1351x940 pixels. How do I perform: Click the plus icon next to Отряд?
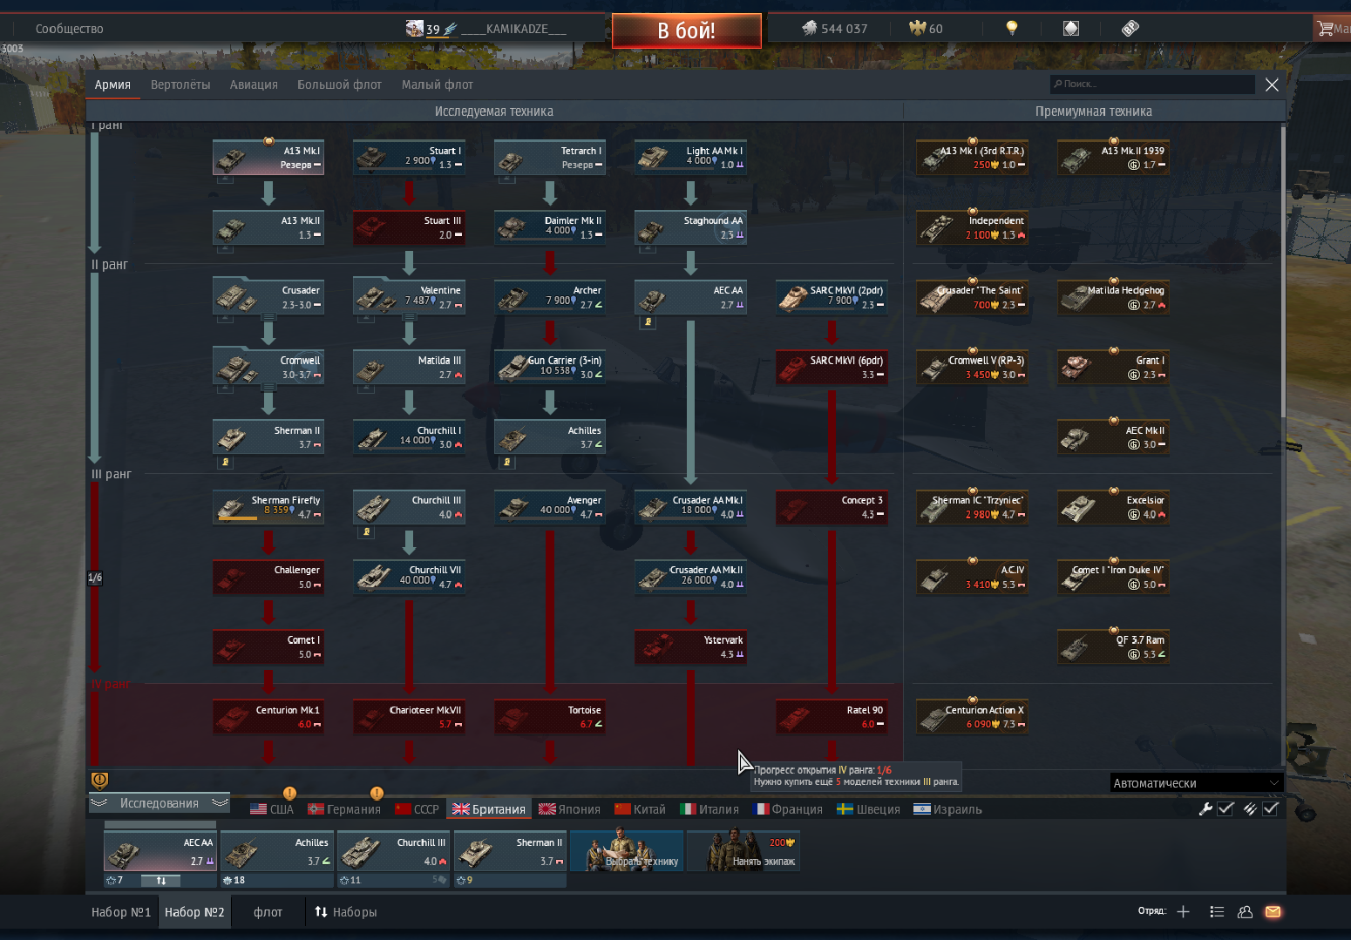[x=1183, y=911]
